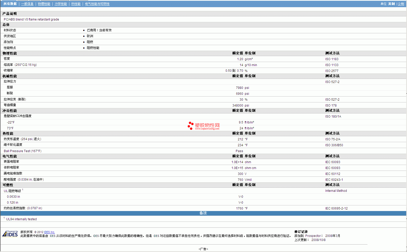Screen dimensions: 407x252
Task: Select test method 'IEC 60243-1'
Action: (334, 180)
